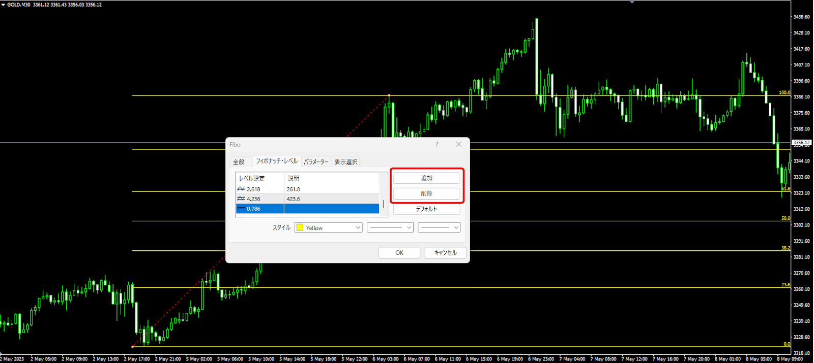814x363 pixels.
Task: Confirm the dialog with OK
Action: click(399, 253)
